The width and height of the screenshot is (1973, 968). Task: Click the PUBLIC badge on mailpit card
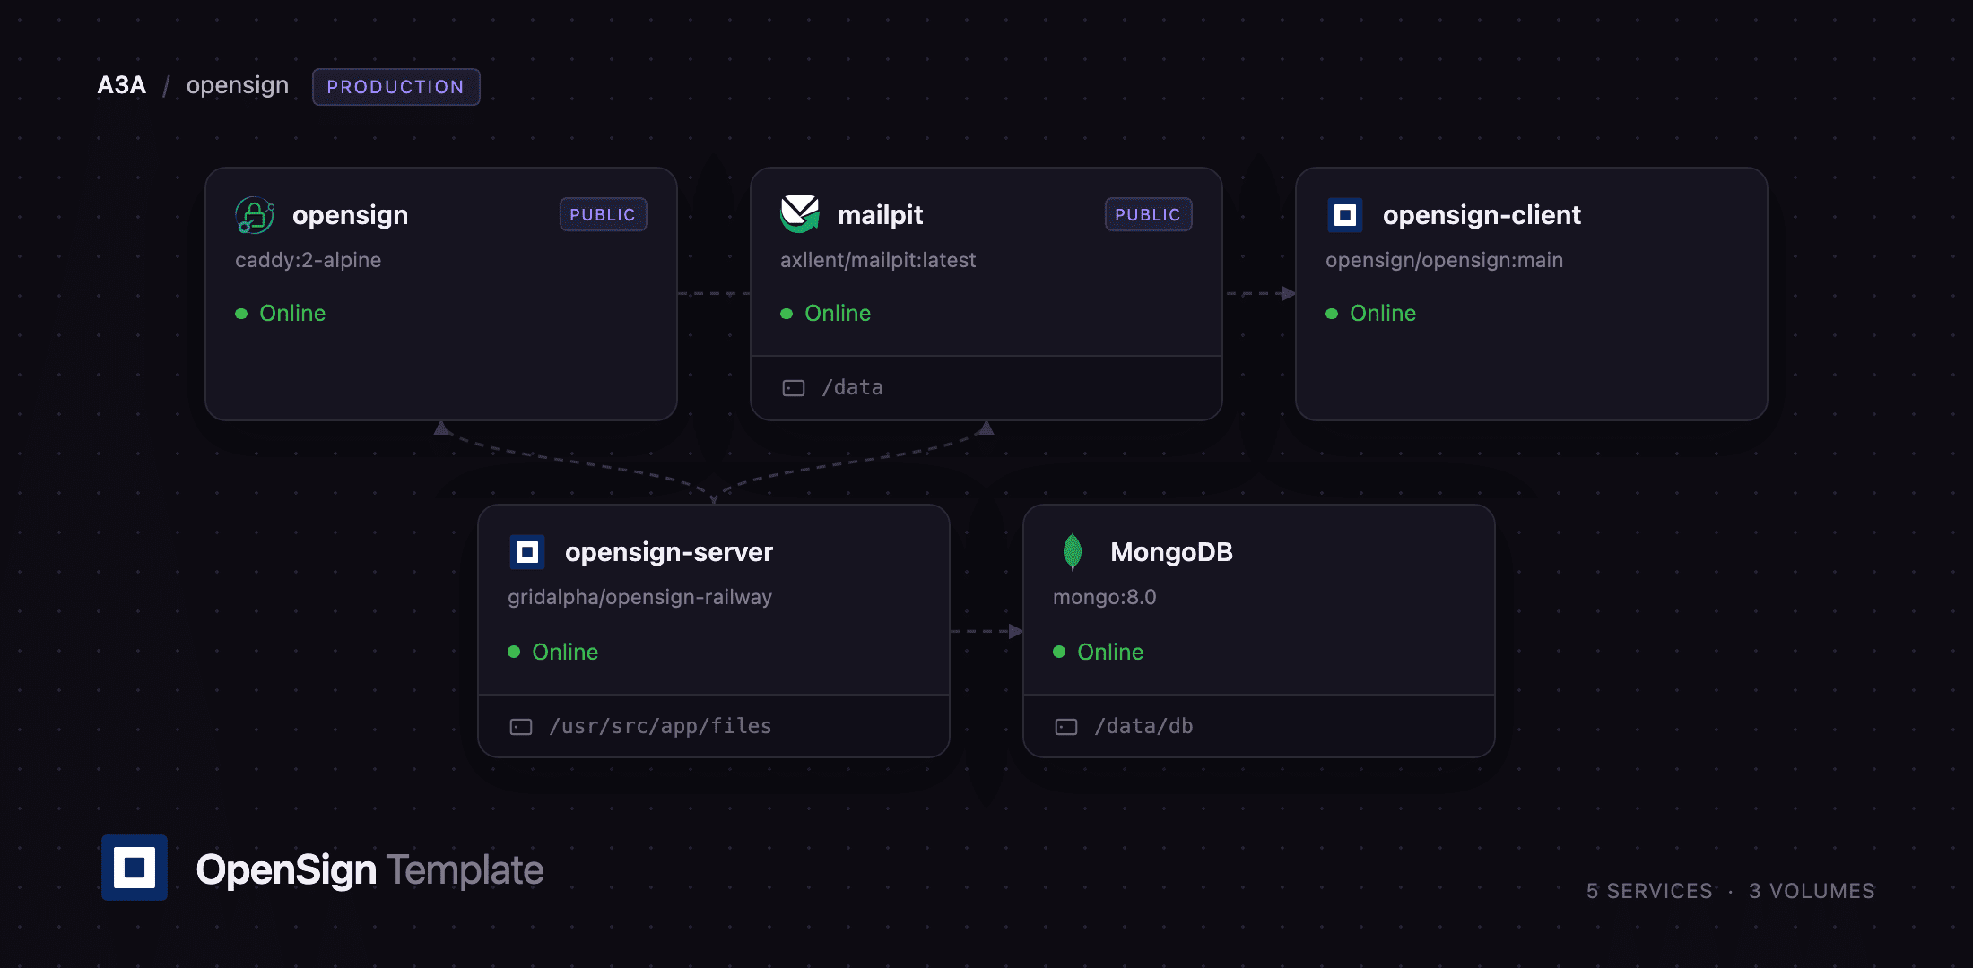coord(1149,215)
